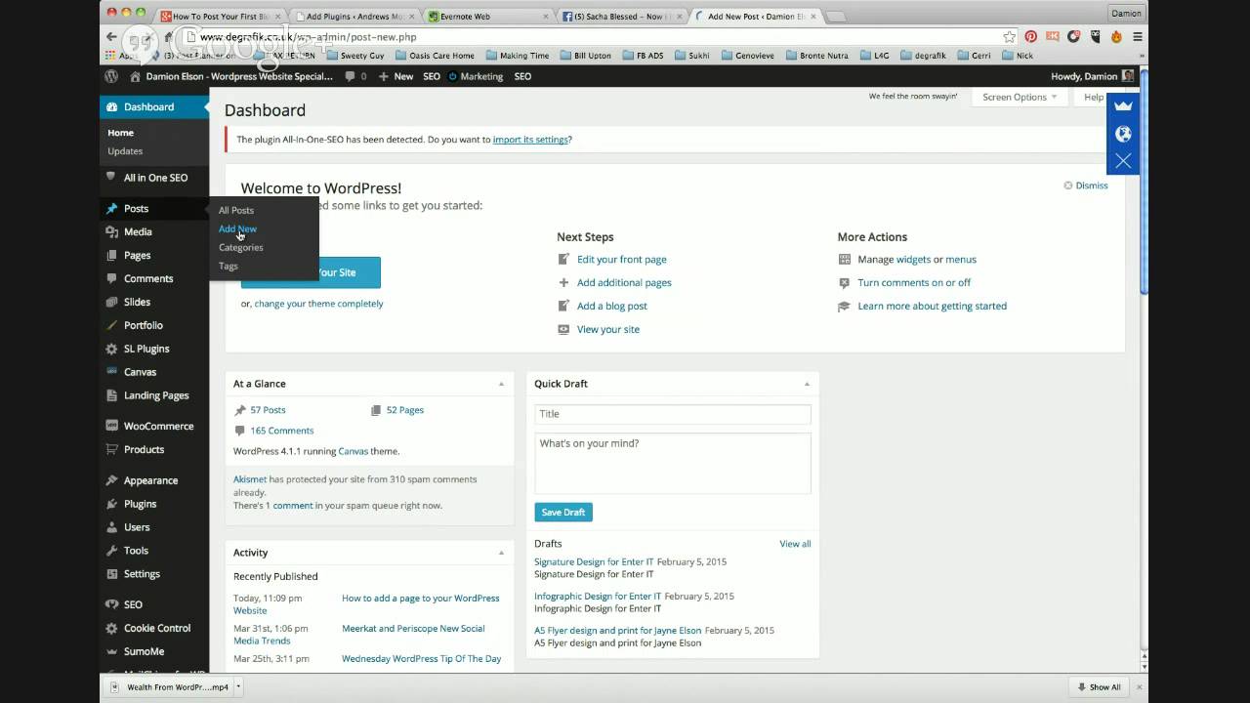The height and width of the screenshot is (703, 1250).
Task: Close the blue side panel with X icon
Action: pos(1123,161)
